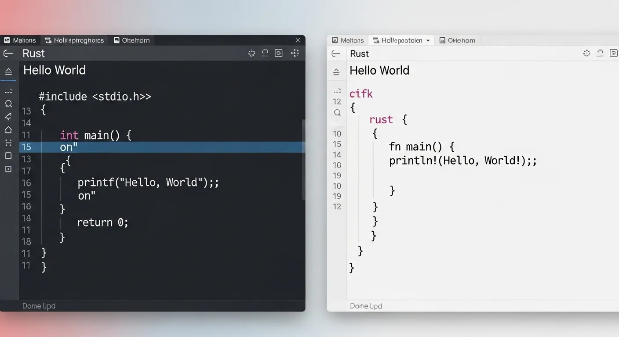The image size is (619, 337).
Task: Click the Rust breadcrumb label in the dark editor
Action: (x=33, y=53)
